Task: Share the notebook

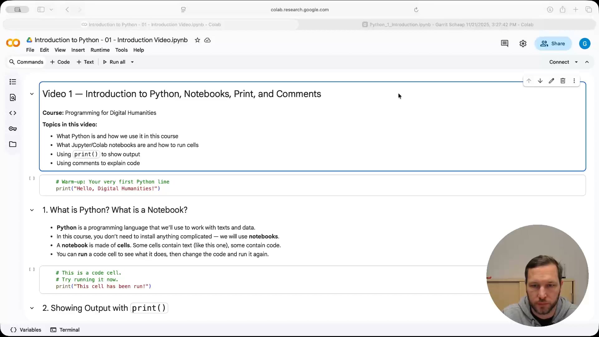Action: [x=553, y=44]
